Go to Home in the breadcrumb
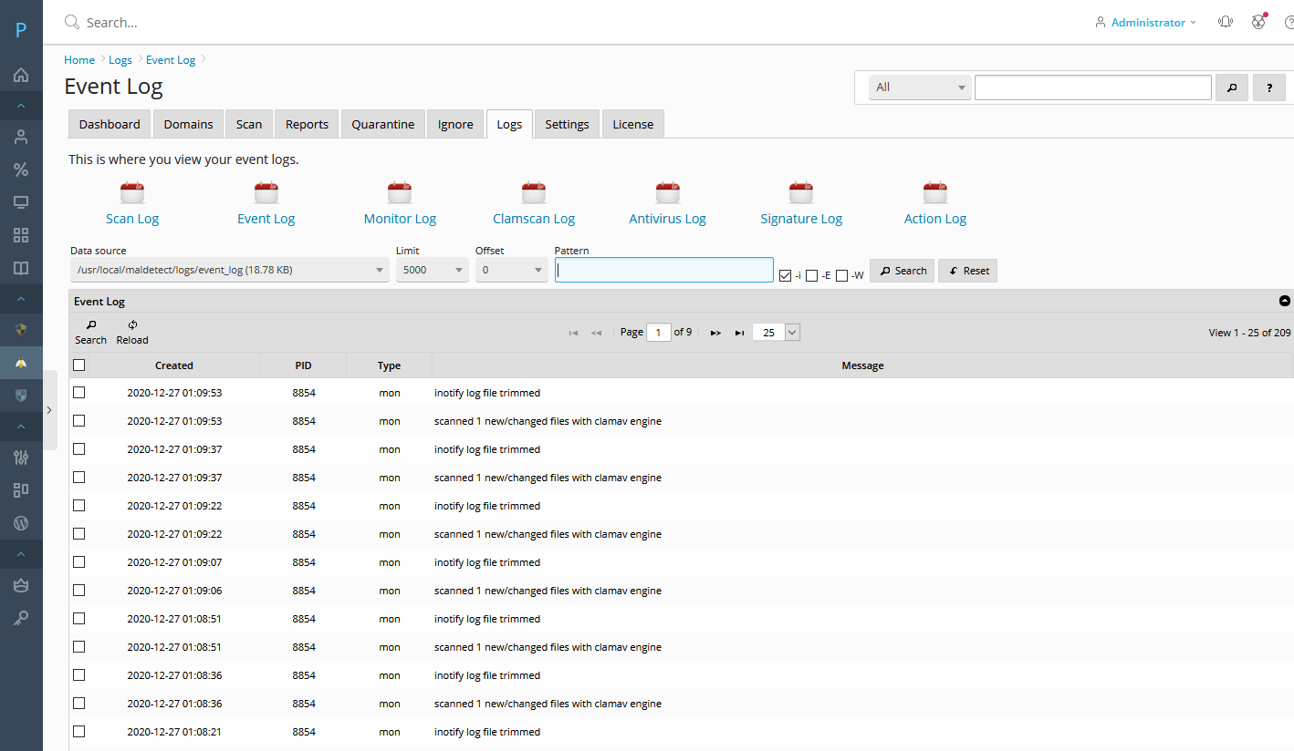 (x=79, y=59)
